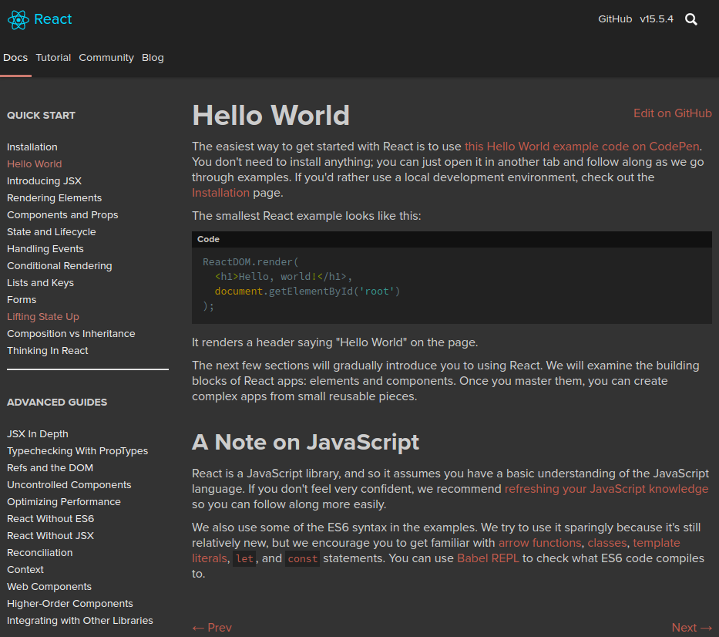Open Uncontrolled Components guide
The image size is (719, 637).
69,484
